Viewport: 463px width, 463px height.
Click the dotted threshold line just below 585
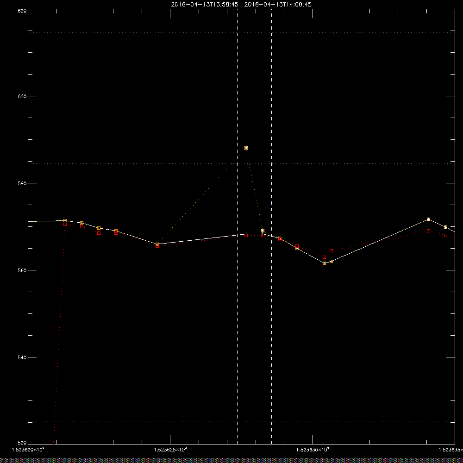(x=241, y=163)
